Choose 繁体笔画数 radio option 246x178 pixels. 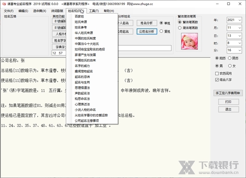(x=180, y=22)
